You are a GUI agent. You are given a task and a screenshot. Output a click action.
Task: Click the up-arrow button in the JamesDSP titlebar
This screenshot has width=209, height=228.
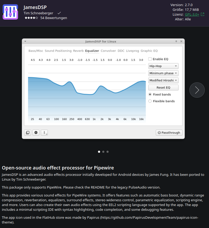[x=176, y=41]
